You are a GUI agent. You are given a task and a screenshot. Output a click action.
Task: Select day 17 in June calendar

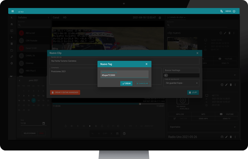coord(34,100)
